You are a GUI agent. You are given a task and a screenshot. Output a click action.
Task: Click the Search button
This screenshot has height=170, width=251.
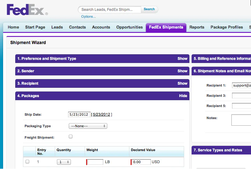pos(149,9)
